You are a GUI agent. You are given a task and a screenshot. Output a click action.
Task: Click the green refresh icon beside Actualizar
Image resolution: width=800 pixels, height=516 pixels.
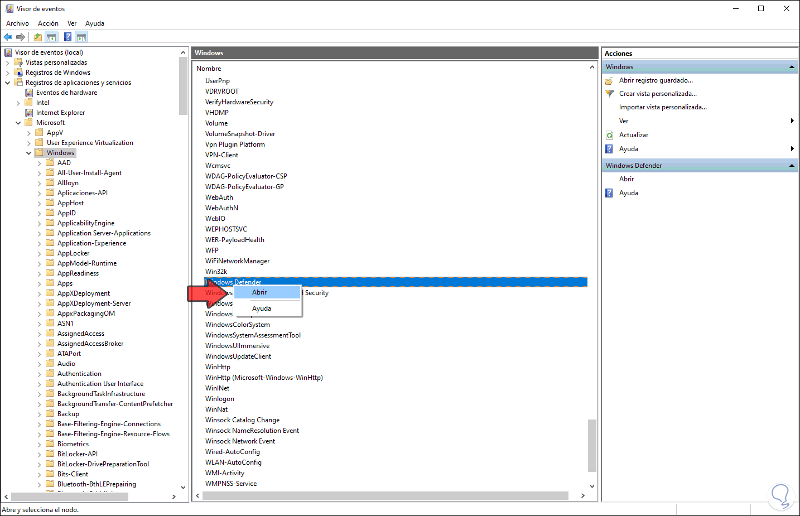tap(609, 135)
